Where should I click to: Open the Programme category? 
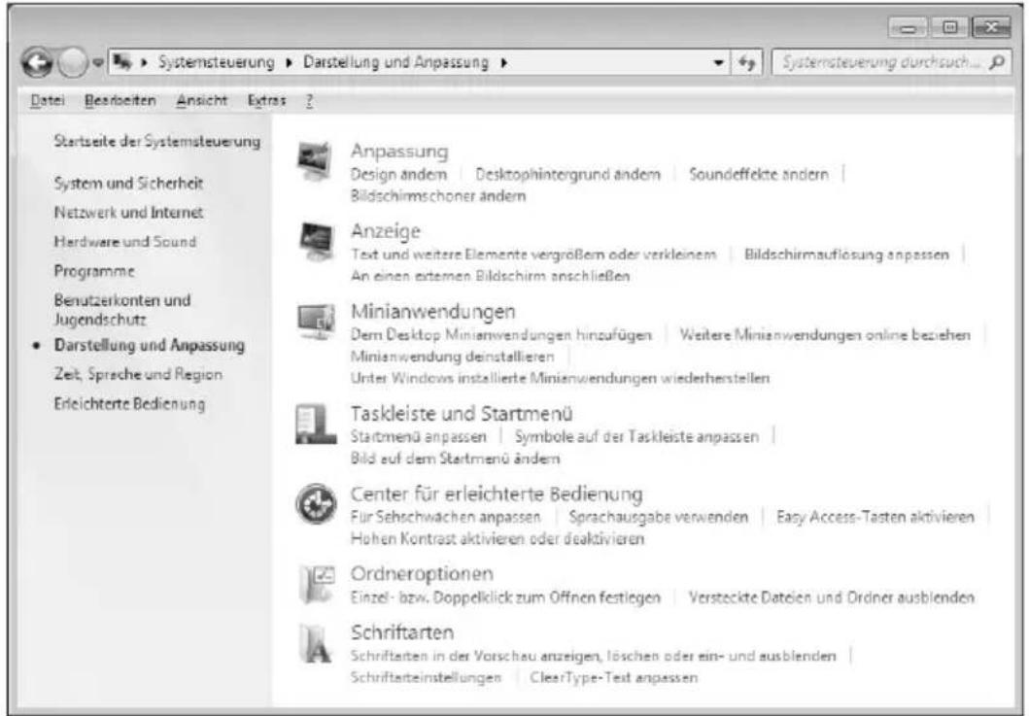pyautogui.click(x=94, y=271)
